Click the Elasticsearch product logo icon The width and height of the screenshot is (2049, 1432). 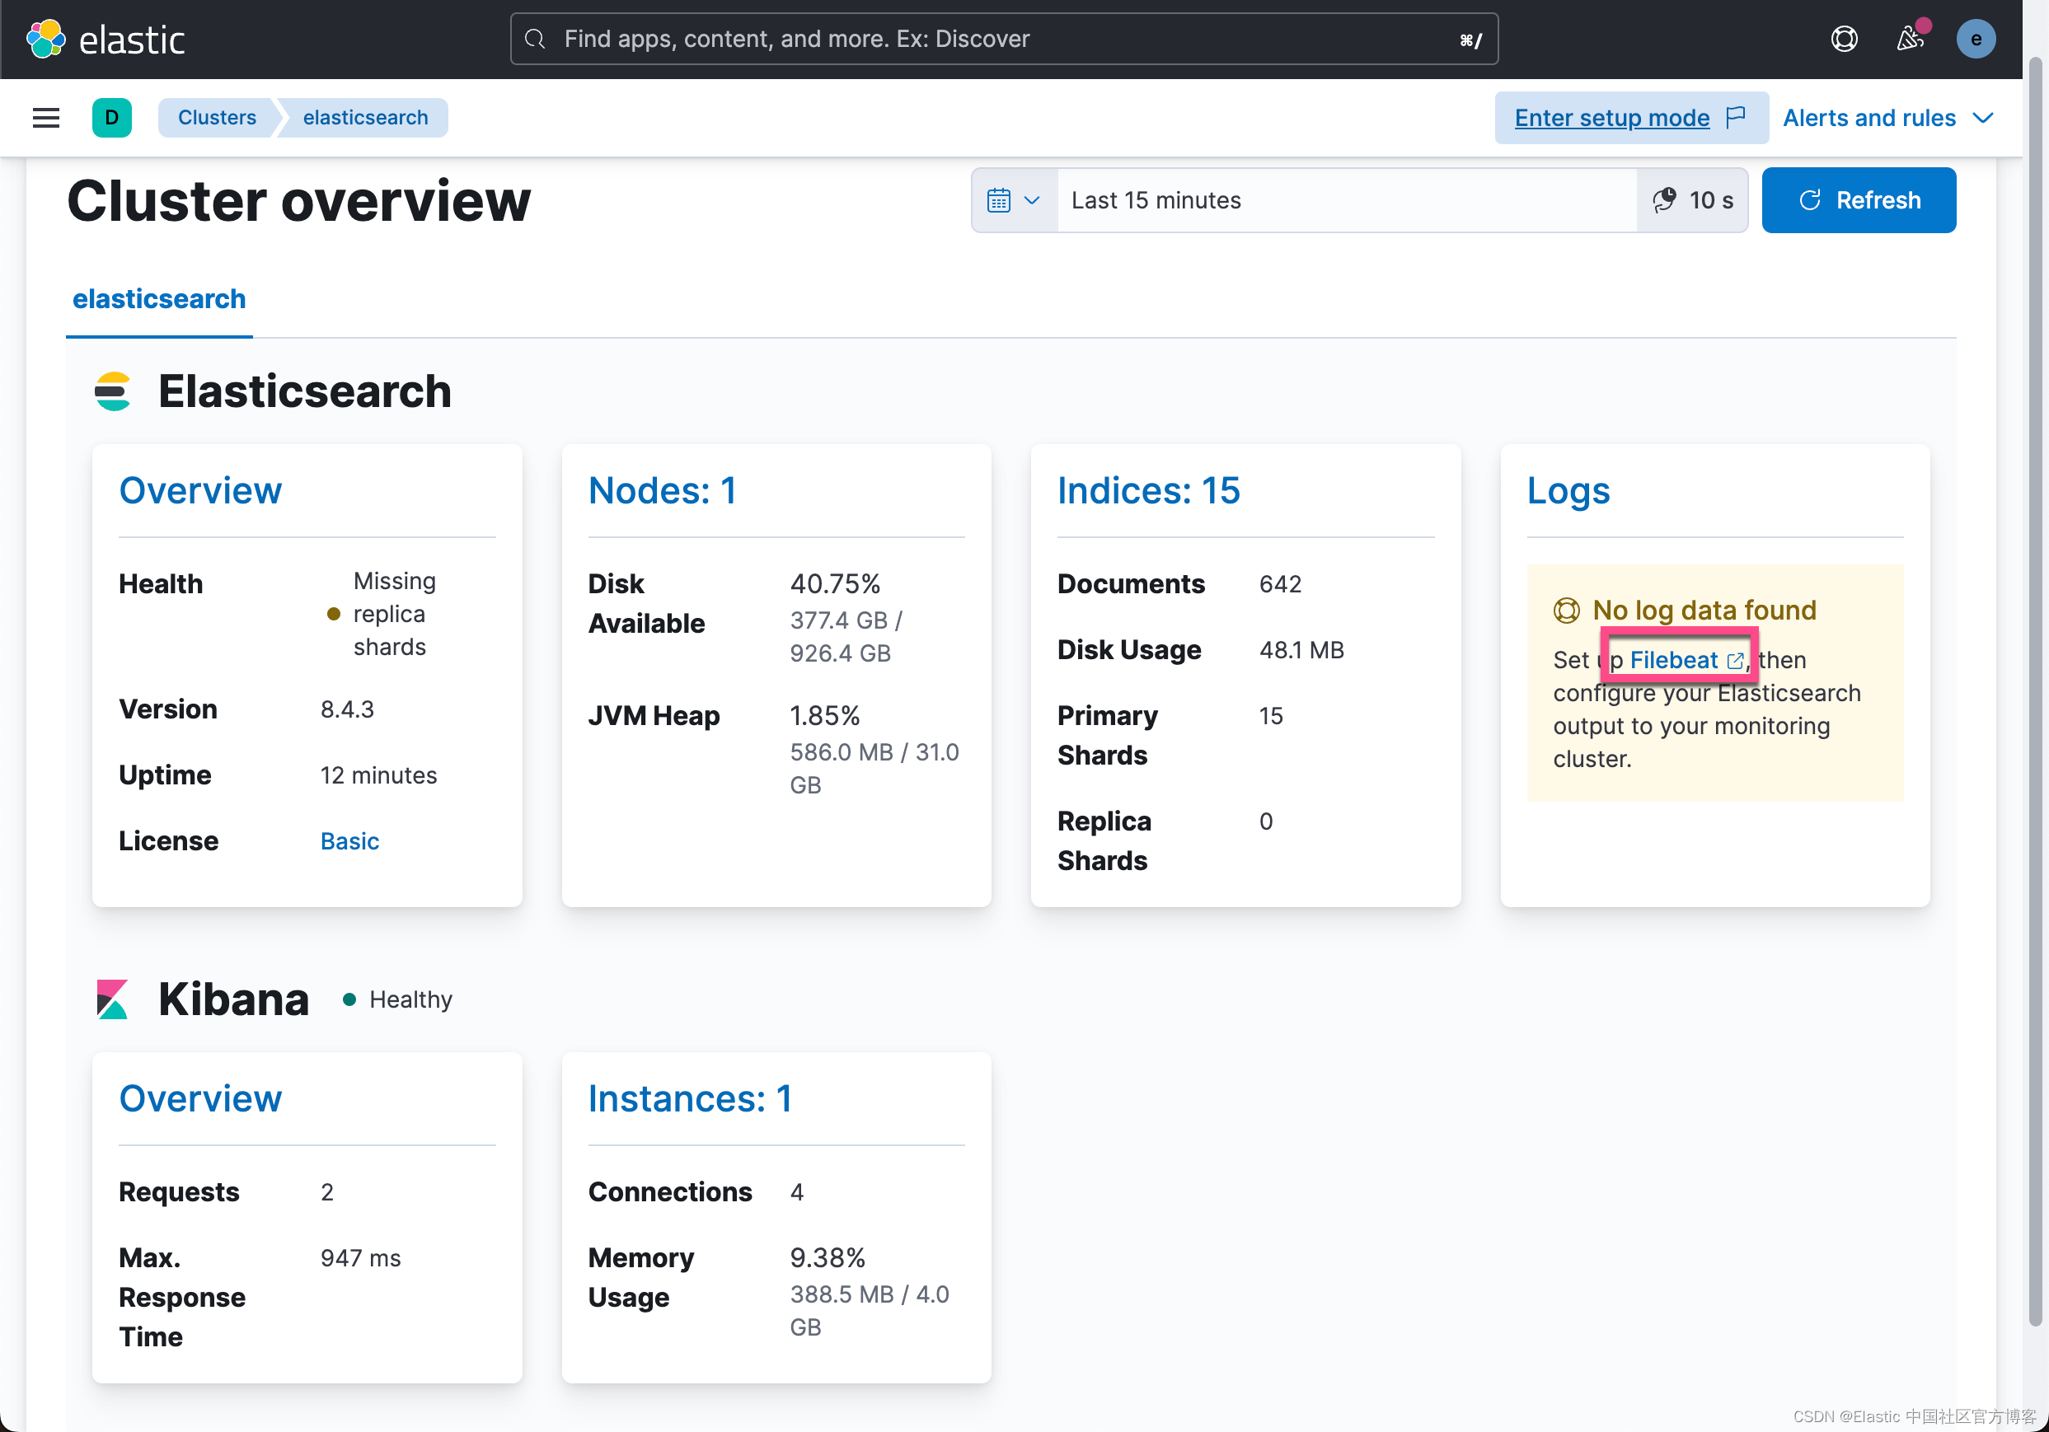click(x=112, y=391)
